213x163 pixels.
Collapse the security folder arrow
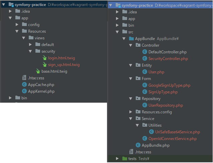30,51
